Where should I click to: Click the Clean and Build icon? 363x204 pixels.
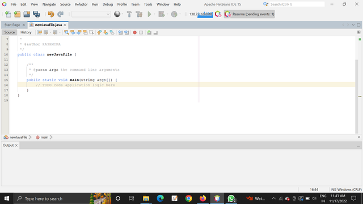click(139, 14)
